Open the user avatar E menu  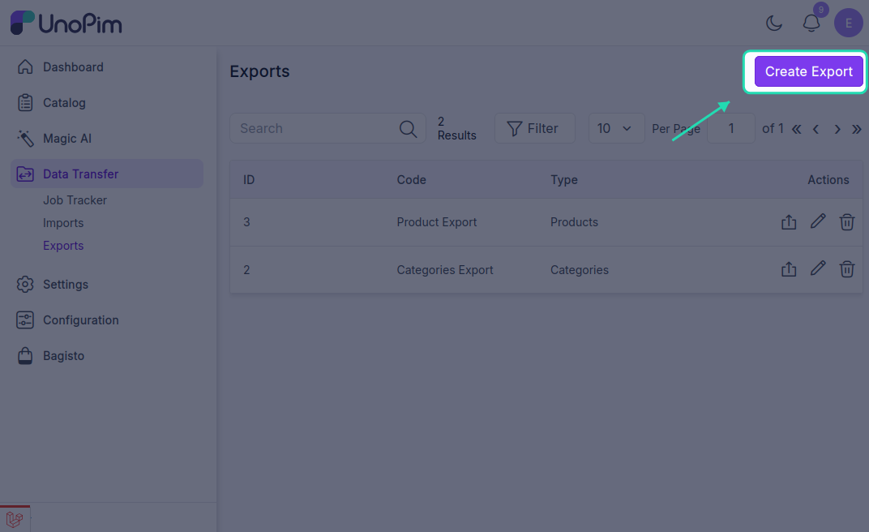tap(849, 23)
